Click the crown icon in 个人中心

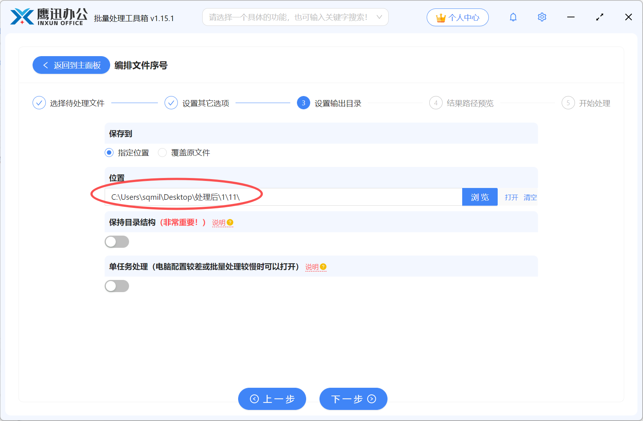point(440,17)
